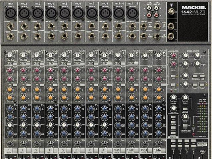Select SUBS 3-4 source button
The width and height of the screenshot is (212, 159).
click(173, 128)
